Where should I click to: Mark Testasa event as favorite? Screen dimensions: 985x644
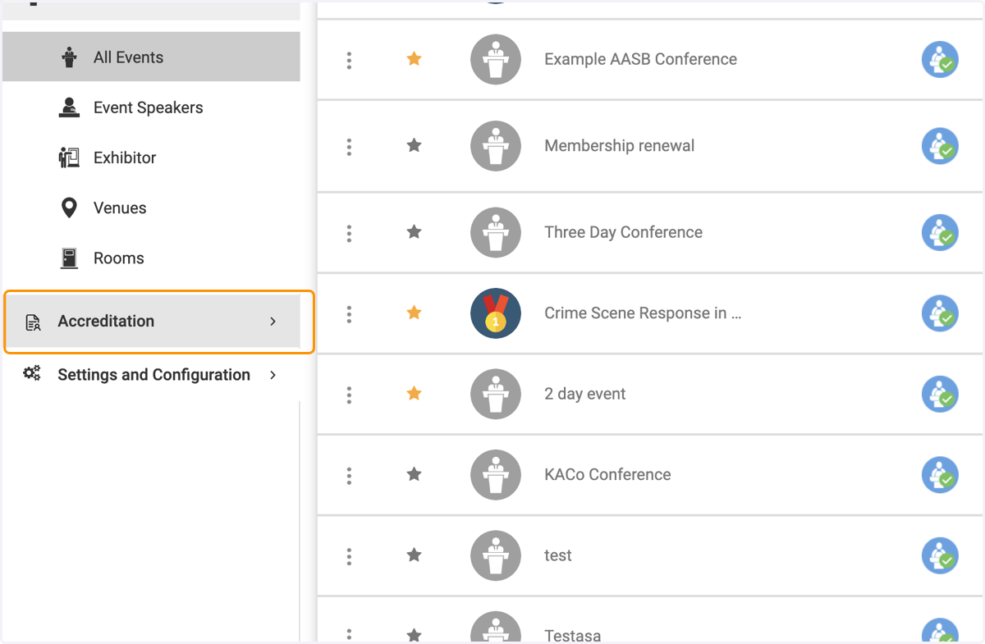pos(415,635)
